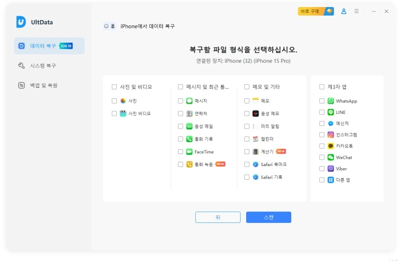Click the WhatsApp app icon
This screenshot has height=261, width=402.
[x=331, y=101]
